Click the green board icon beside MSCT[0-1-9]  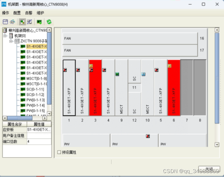23,78
